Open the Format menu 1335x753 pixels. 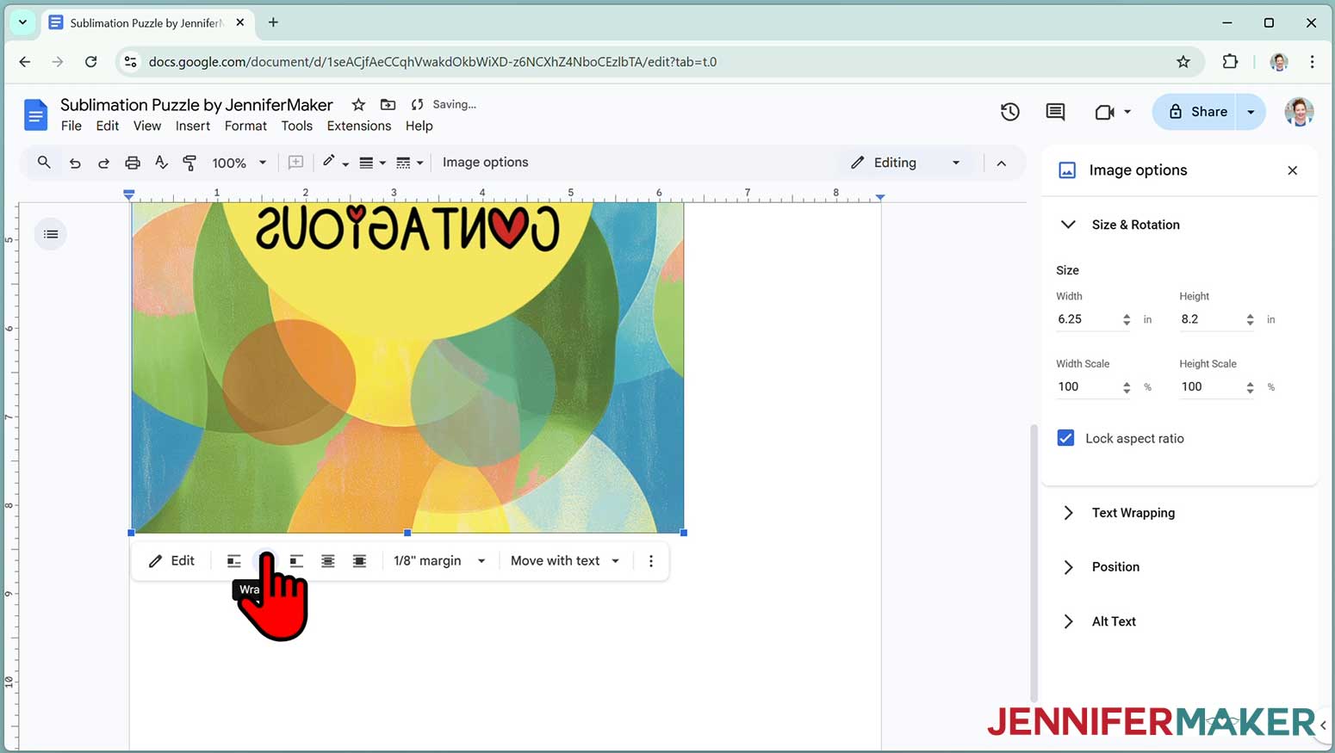pos(245,126)
